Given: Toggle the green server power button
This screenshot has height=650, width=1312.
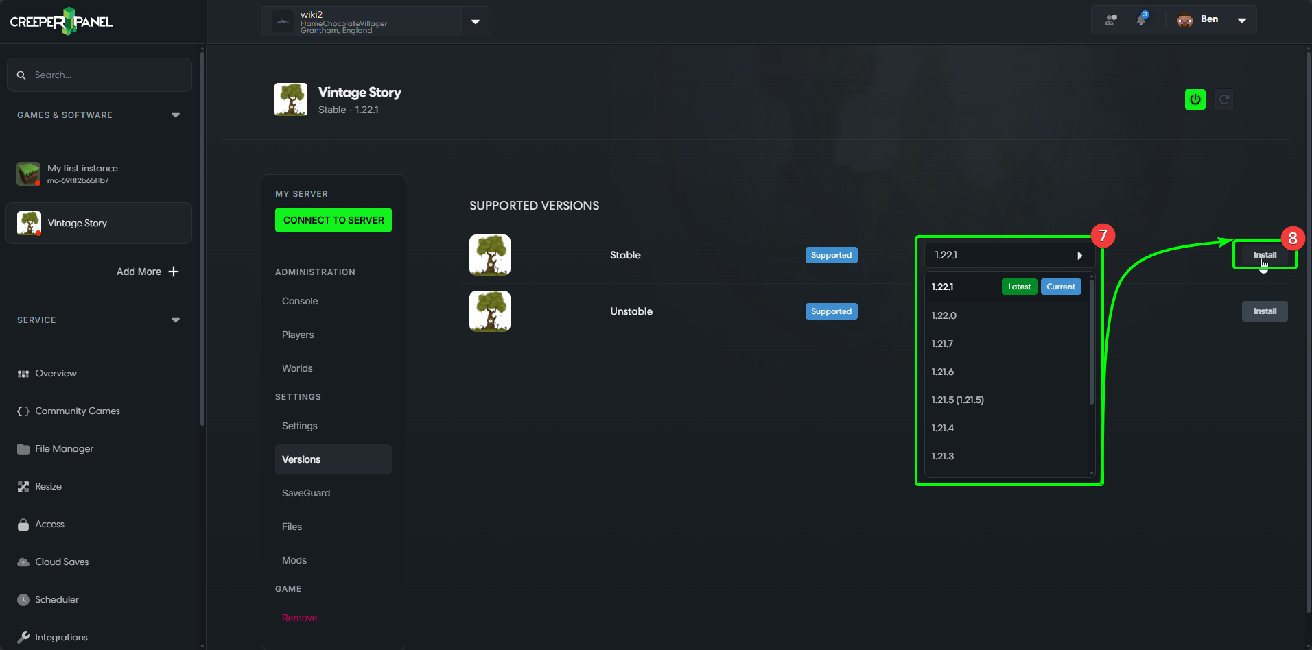Looking at the screenshot, I should (1195, 99).
